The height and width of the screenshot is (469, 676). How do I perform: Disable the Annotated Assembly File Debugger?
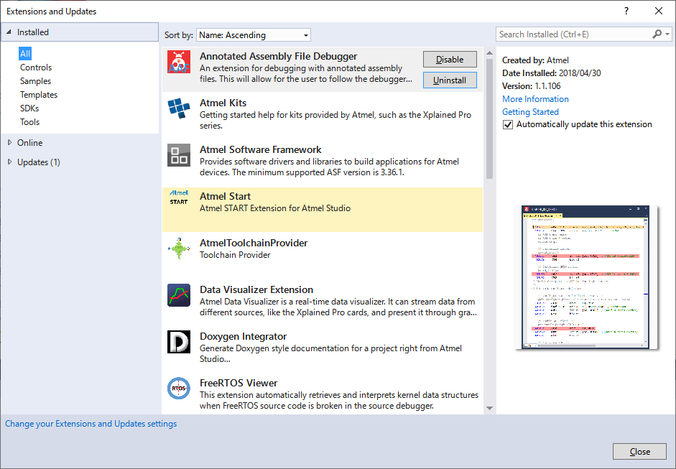tap(450, 60)
